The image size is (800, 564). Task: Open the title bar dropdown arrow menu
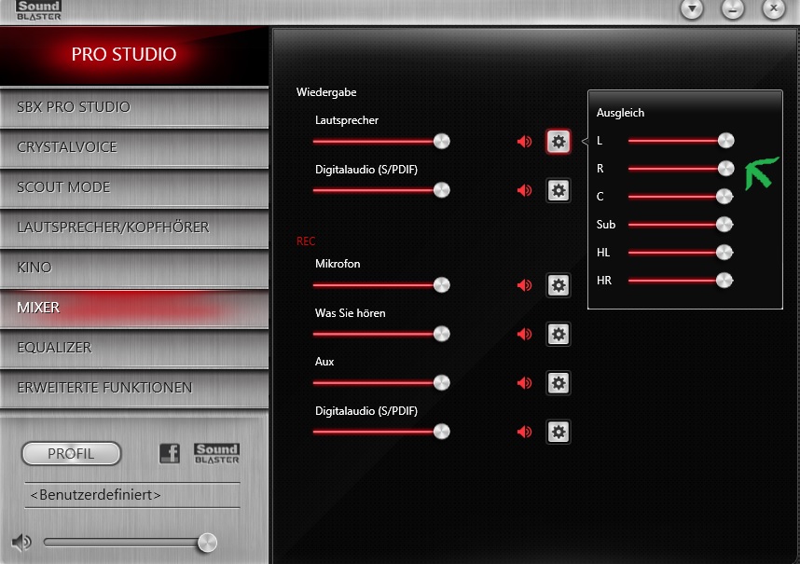pos(693,8)
